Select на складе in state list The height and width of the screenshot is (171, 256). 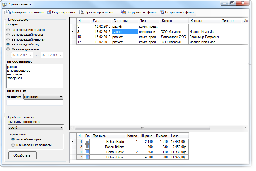coord(15,75)
